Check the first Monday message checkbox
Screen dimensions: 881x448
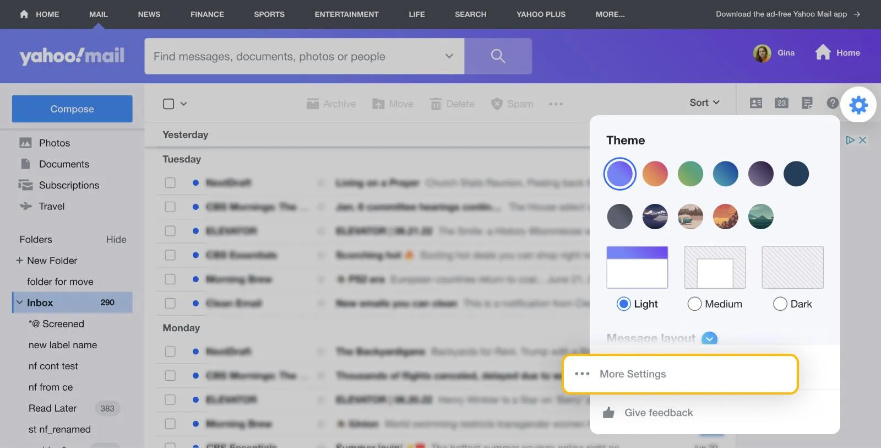[x=170, y=352]
